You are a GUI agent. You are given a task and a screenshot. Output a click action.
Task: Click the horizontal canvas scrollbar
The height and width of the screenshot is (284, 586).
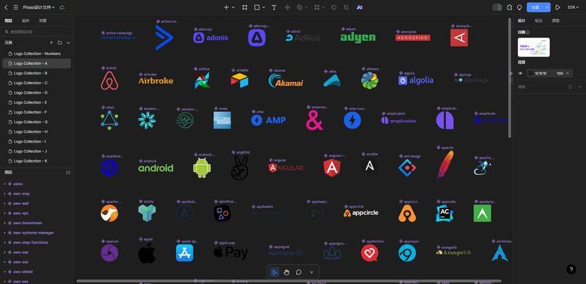[x=289, y=281]
